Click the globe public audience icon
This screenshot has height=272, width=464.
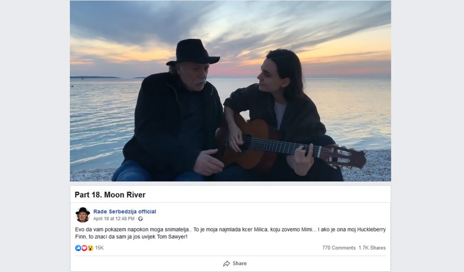(140, 219)
